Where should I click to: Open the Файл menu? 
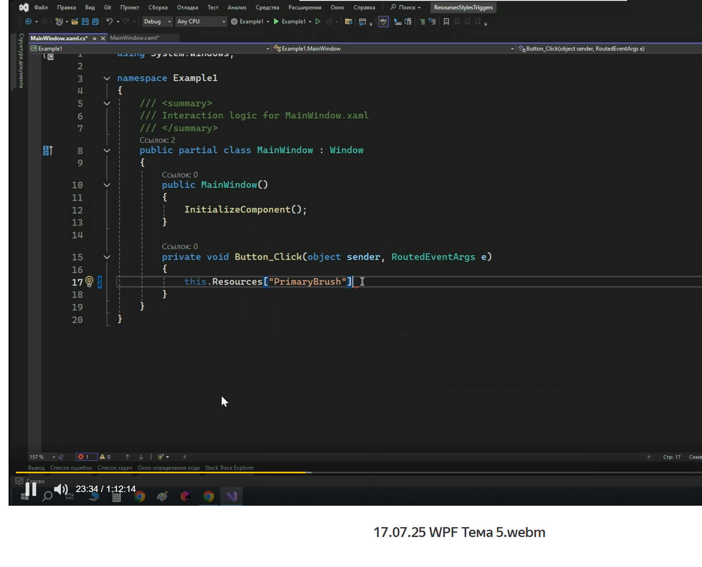click(x=41, y=7)
